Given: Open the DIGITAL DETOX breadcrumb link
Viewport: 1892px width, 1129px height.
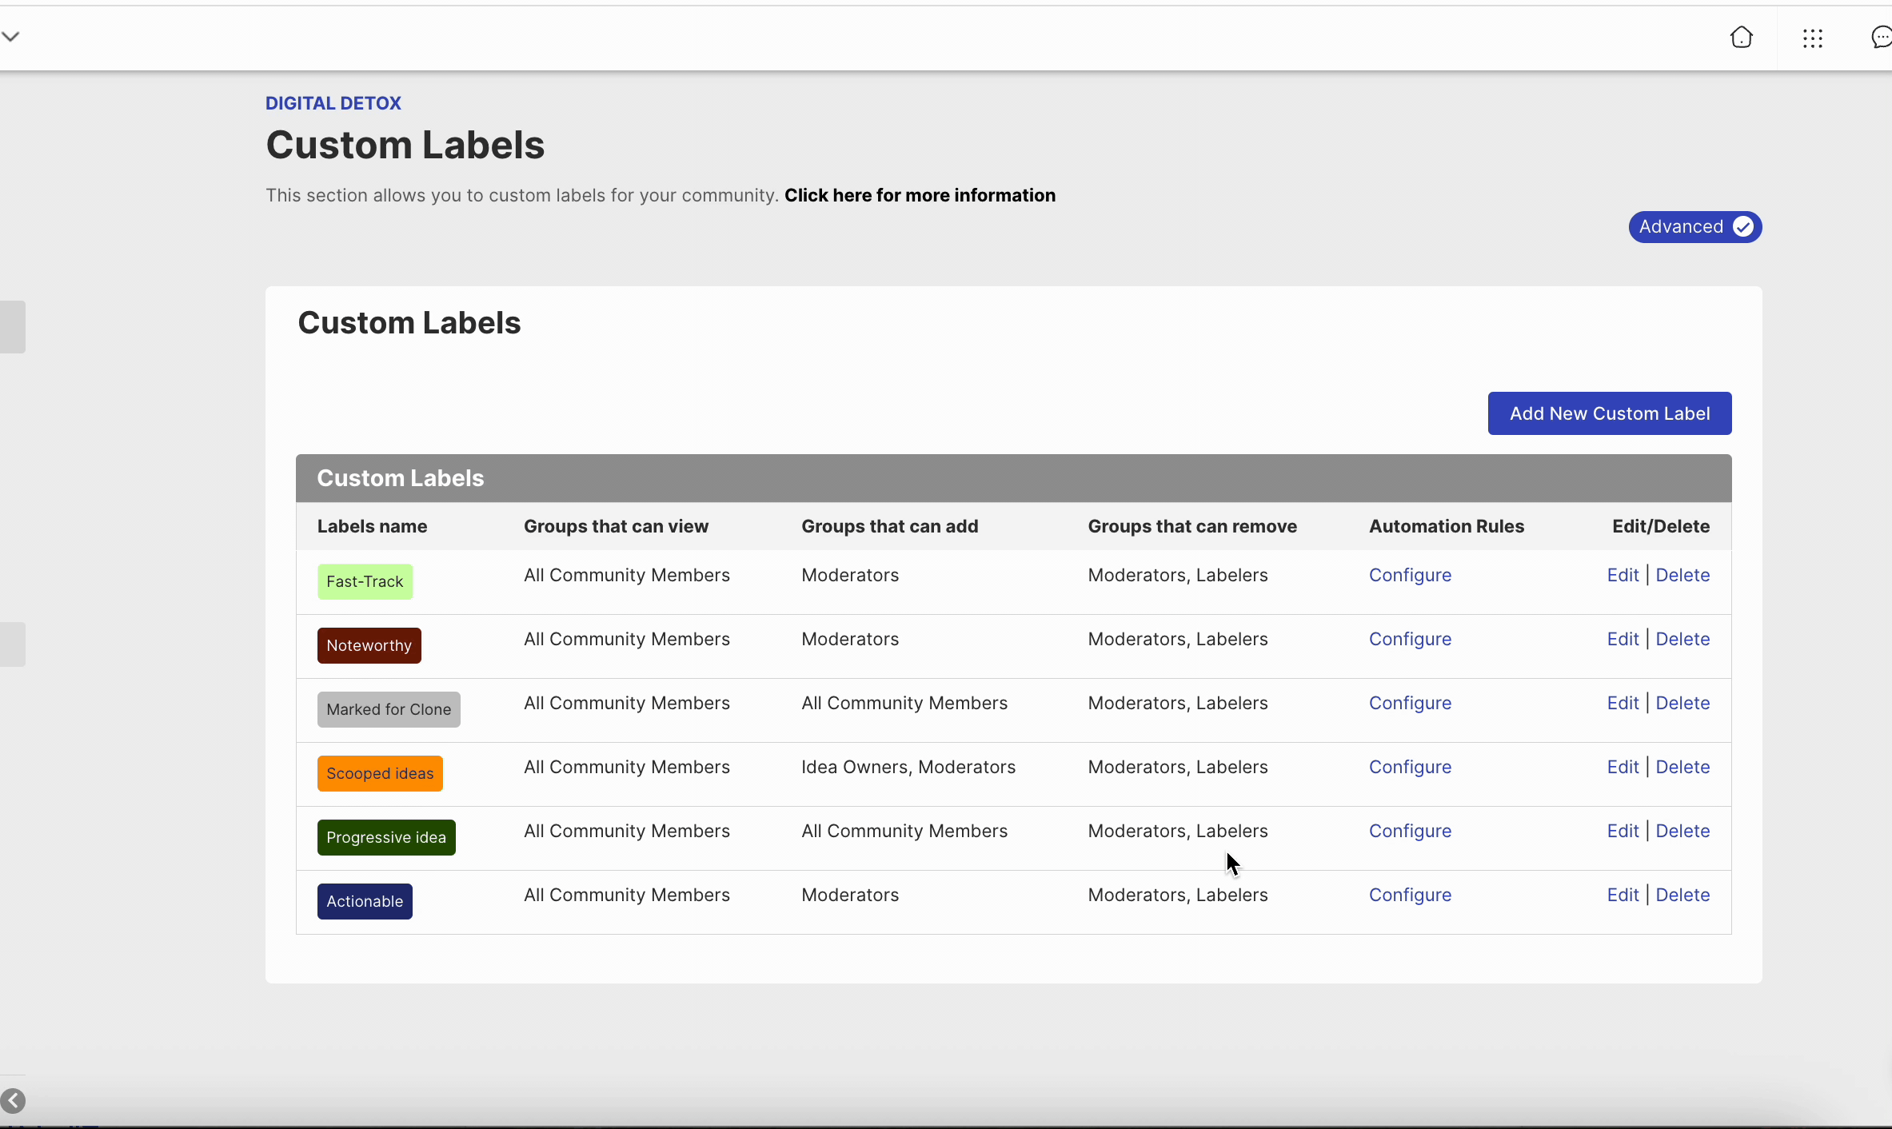Looking at the screenshot, I should point(333,103).
